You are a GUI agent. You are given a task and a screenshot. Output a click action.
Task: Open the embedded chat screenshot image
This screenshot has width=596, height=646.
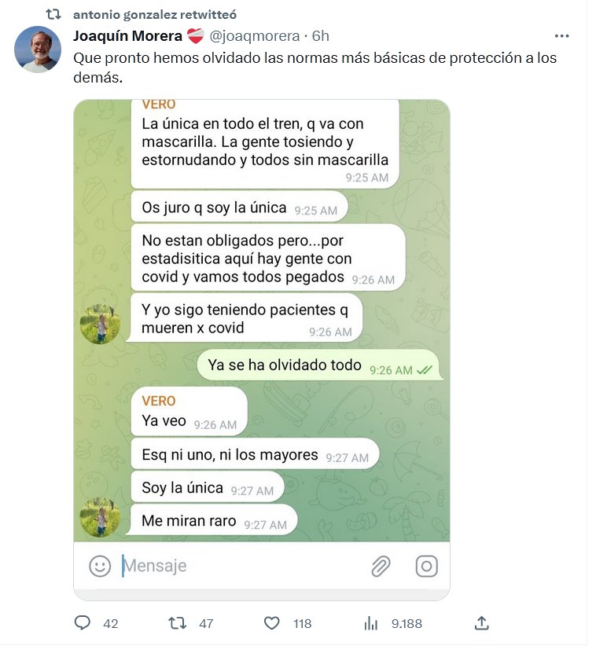tap(262, 350)
